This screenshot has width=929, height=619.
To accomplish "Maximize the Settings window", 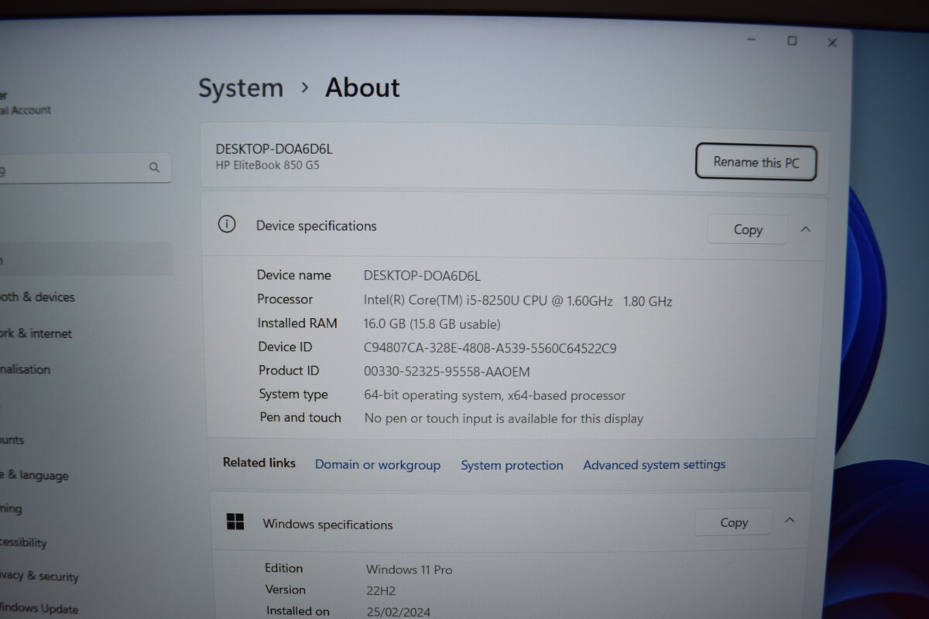I will click(x=792, y=41).
